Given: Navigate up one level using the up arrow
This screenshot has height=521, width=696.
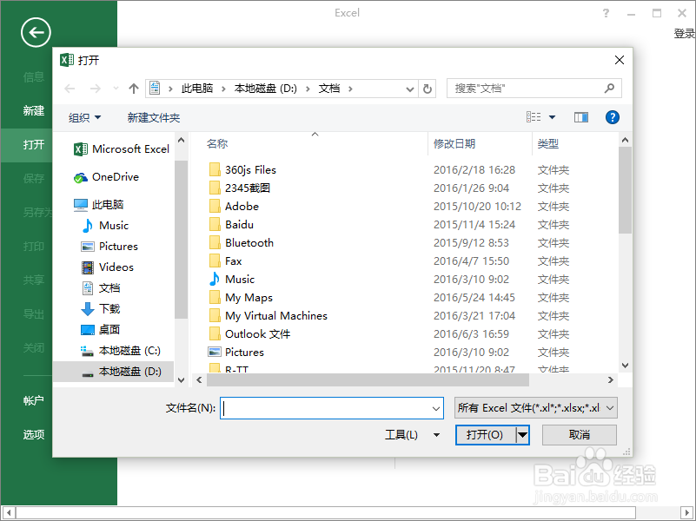Looking at the screenshot, I should 133,88.
